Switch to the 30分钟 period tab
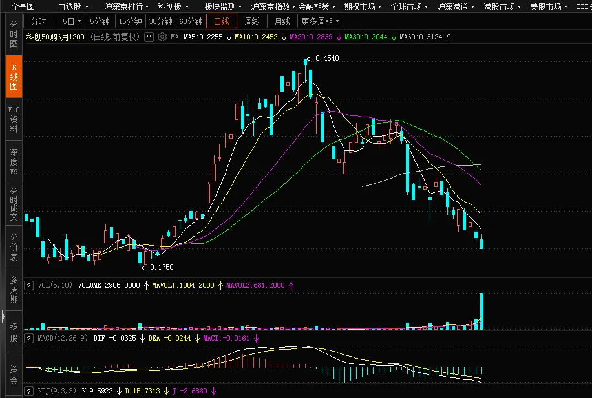592x398 pixels. pos(160,21)
